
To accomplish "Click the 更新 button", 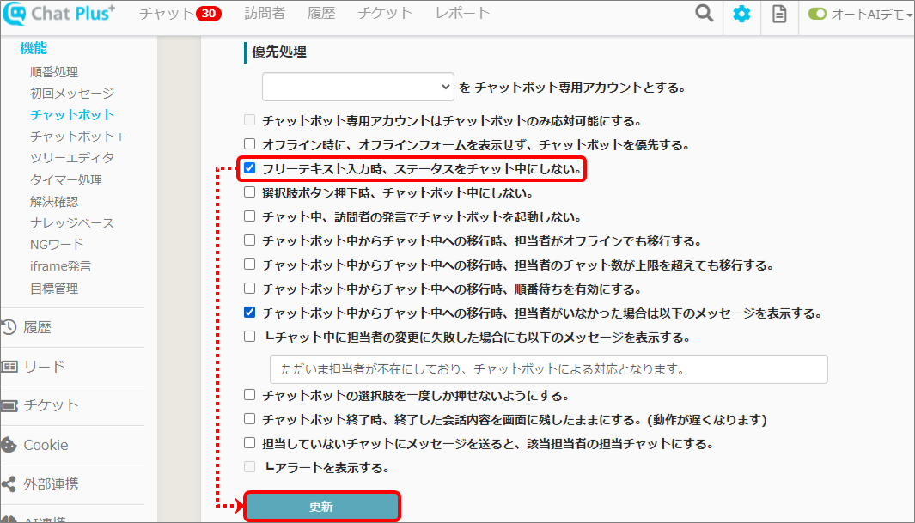I will tap(321, 507).
